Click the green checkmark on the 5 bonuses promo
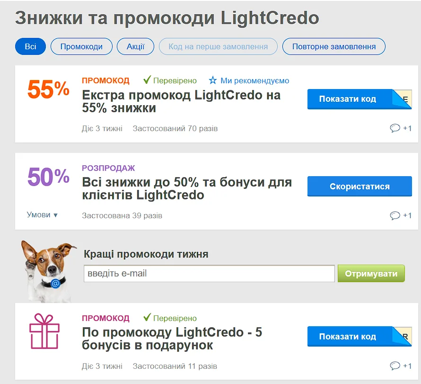This screenshot has width=421, height=384. (x=148, y=318)
